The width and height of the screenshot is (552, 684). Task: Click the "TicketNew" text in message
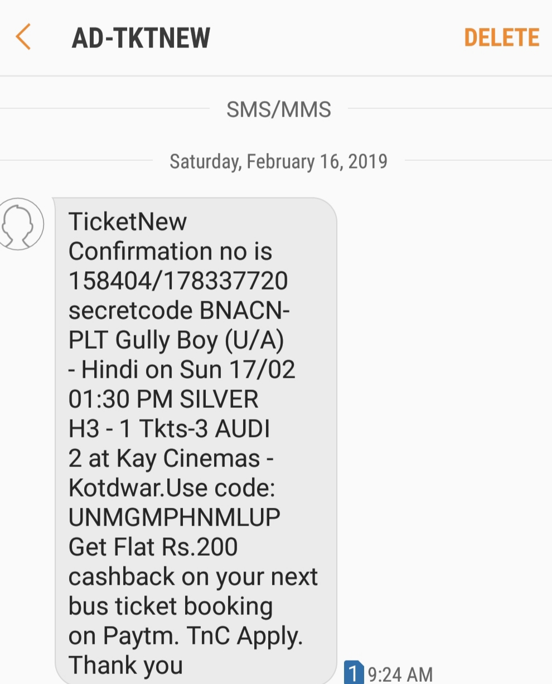pos(128,222)
